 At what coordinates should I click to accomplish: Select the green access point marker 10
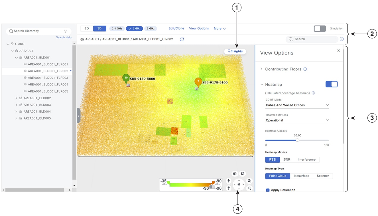pos(126,79)
